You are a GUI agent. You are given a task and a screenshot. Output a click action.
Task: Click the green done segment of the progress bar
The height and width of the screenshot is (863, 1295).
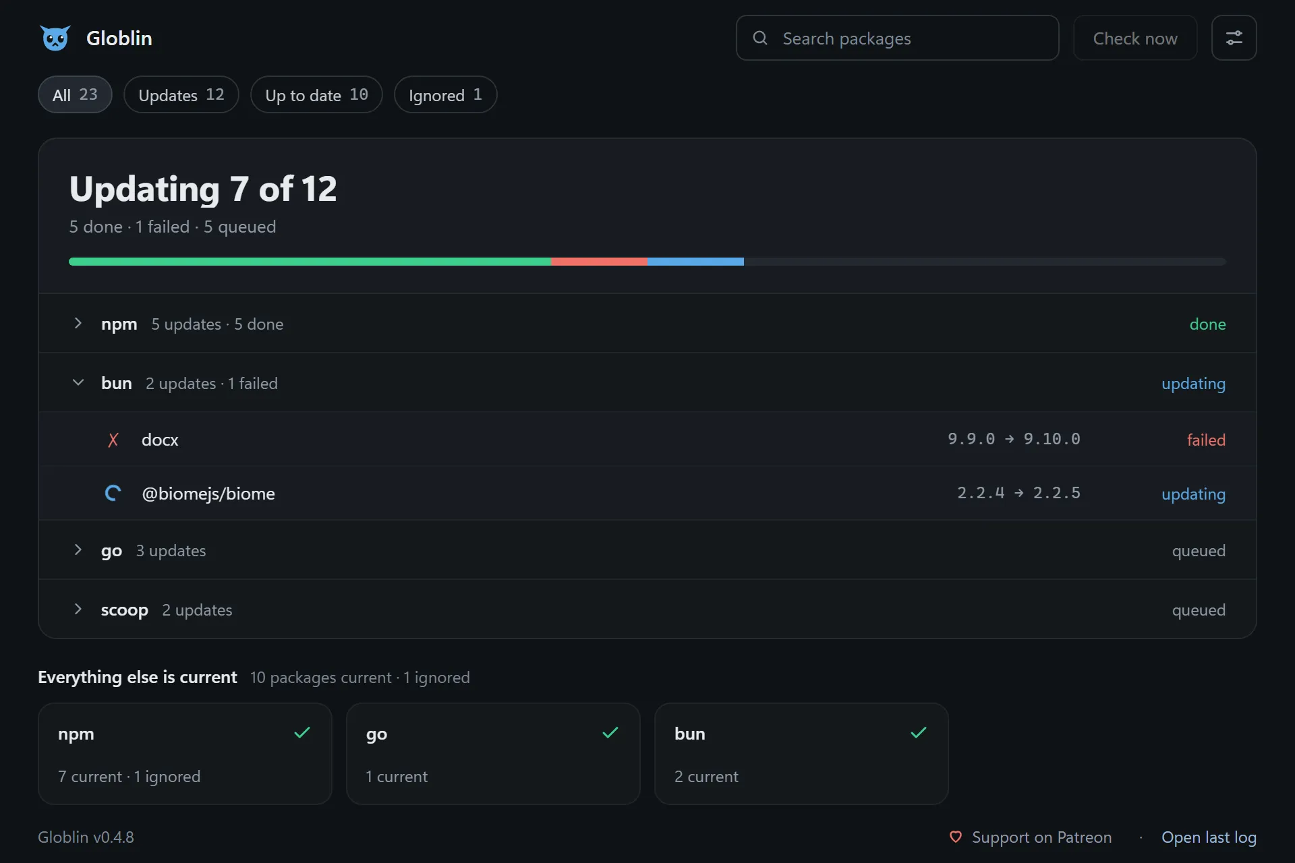(310, 262)
